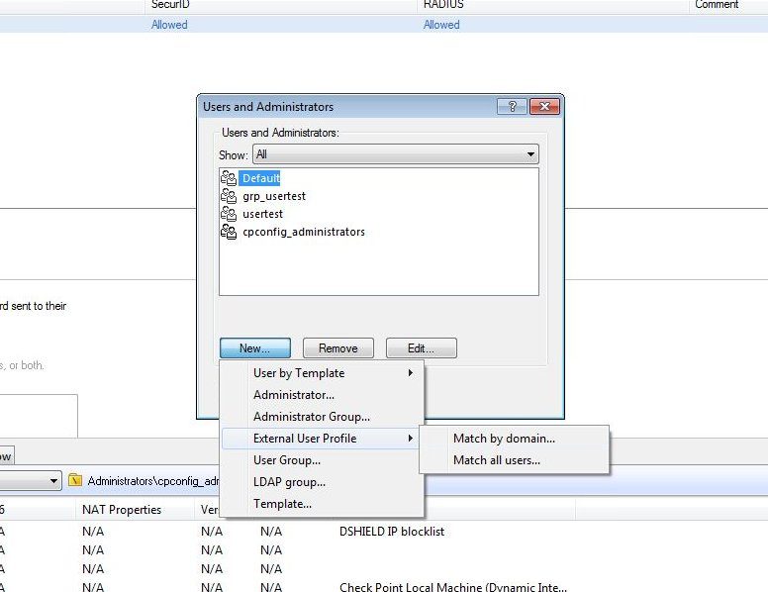Choose Administrator... from the New menu
Screen dimensions: 768x592
click(x=294, y=395)
